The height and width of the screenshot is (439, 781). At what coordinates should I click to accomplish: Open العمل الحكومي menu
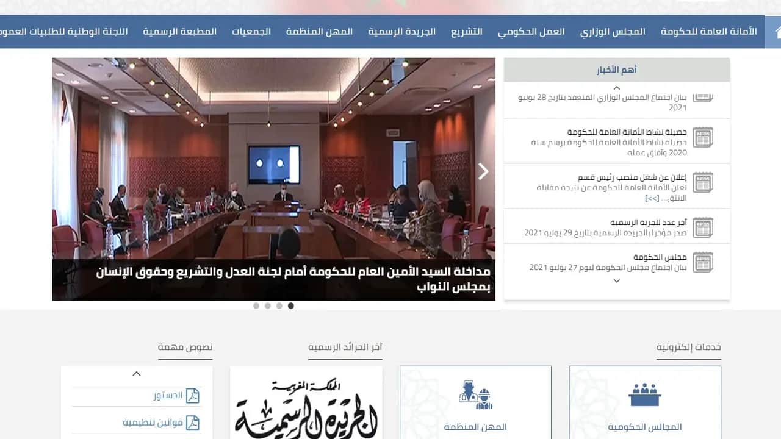(x=531, y=32)
